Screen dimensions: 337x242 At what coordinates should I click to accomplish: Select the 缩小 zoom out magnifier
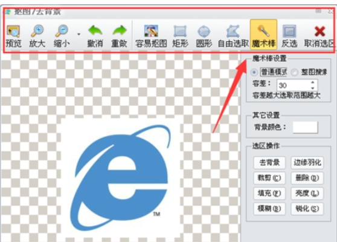[x=62, y=36]
